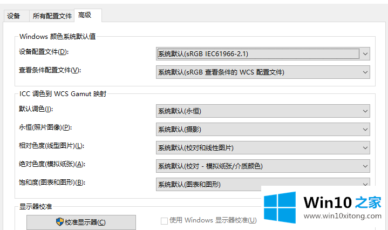
Task: Expand the 绝对色度(模拟纸张) dropdown
Action: (x=262, y=166)
